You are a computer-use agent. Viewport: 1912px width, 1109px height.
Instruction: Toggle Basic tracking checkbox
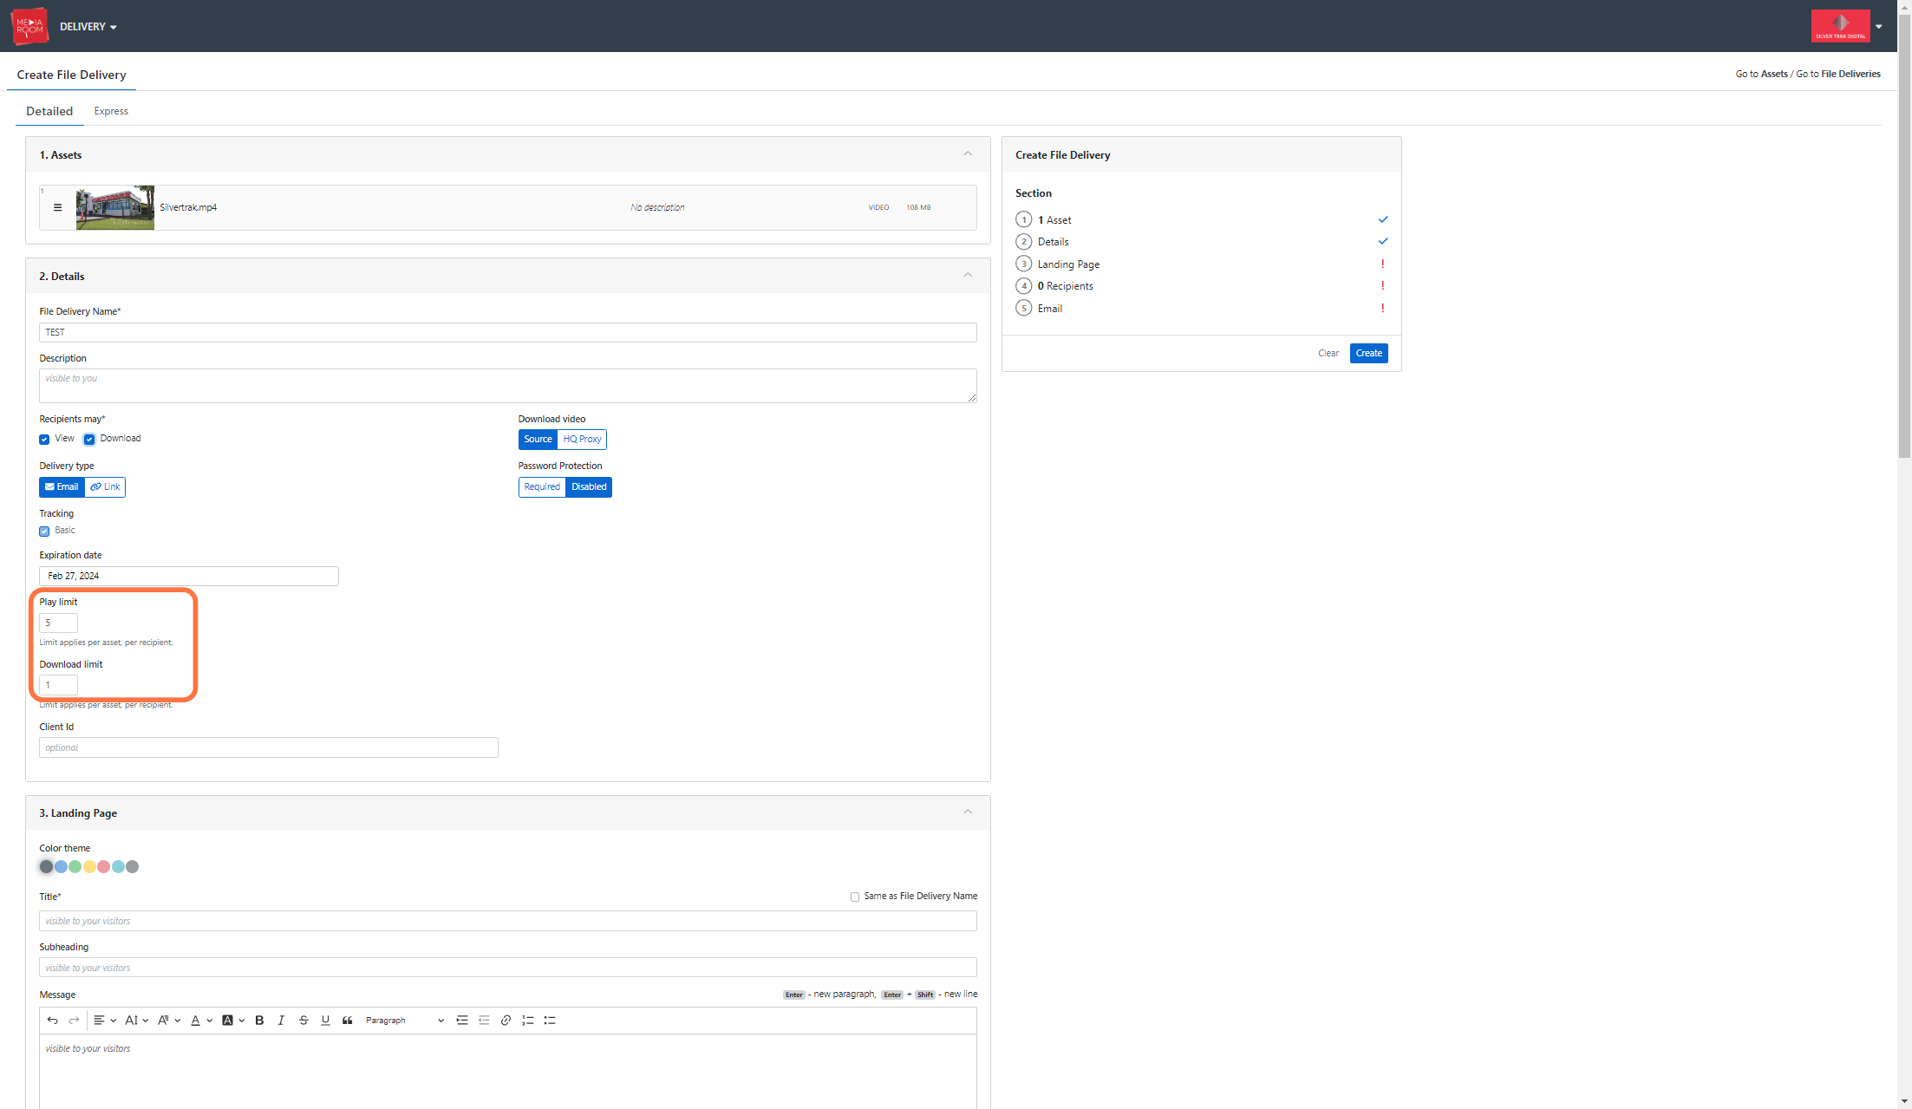click(x=44, y=532)
